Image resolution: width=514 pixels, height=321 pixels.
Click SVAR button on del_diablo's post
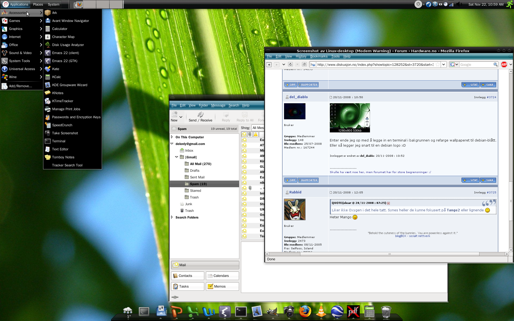(488, 180)
